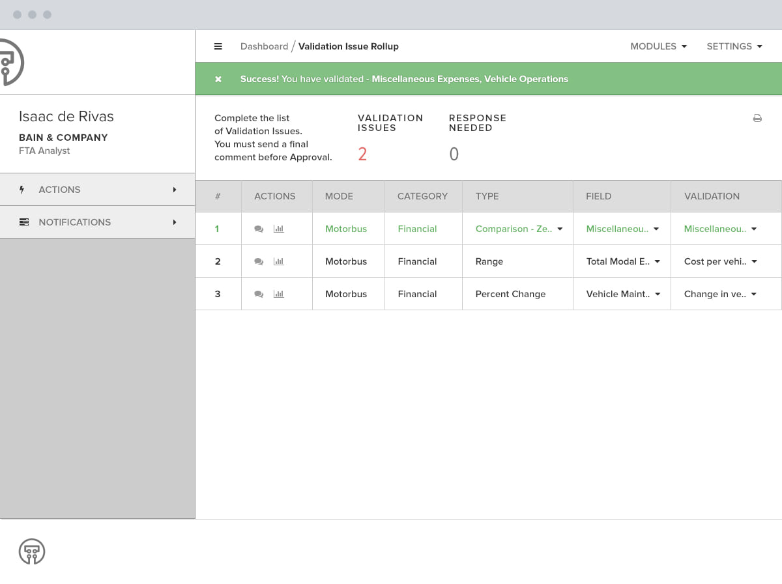782x584 pixels.
Task: Click the Notifications list icon
Action: 24,222
